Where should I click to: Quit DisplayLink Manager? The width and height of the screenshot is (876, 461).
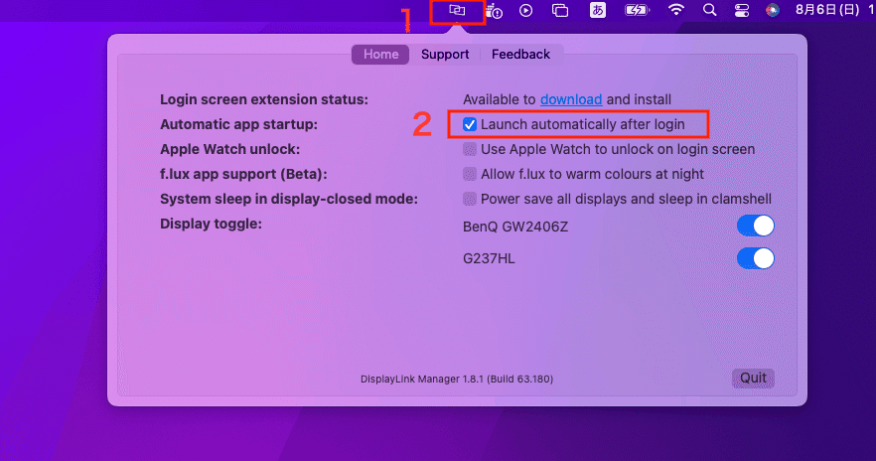tap(753, 379)
